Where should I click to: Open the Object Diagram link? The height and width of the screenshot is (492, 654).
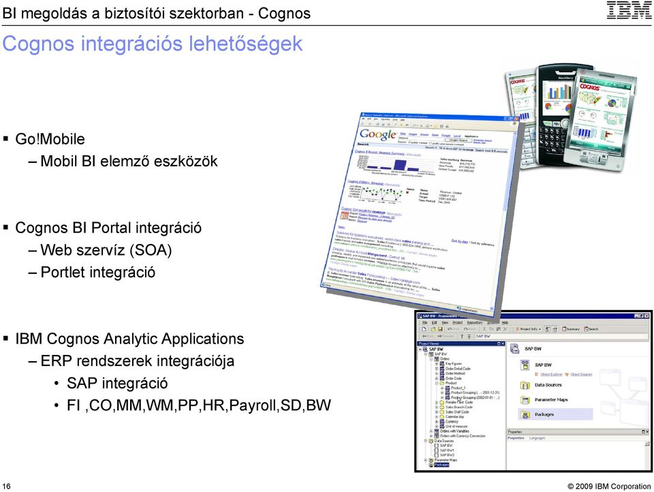tap(581, 374)
